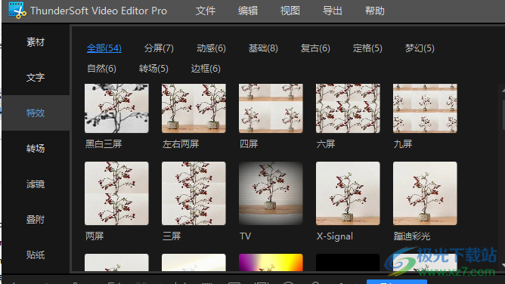The height and width of the screenshot is (284, 505).
Task: Open the 文件 menu
Action: 206,11
